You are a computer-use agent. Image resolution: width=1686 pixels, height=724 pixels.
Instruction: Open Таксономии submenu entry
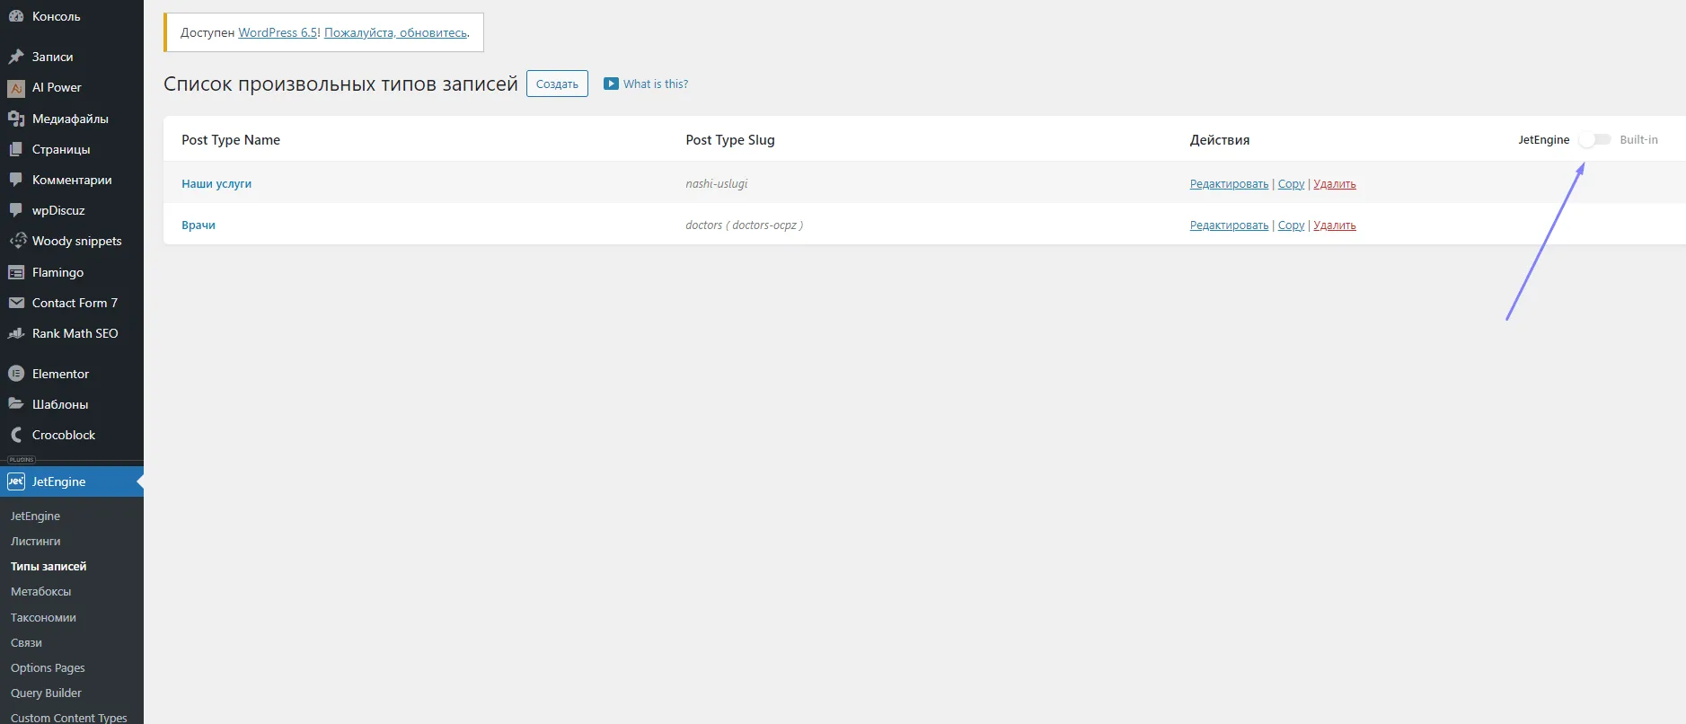point(43,617)
